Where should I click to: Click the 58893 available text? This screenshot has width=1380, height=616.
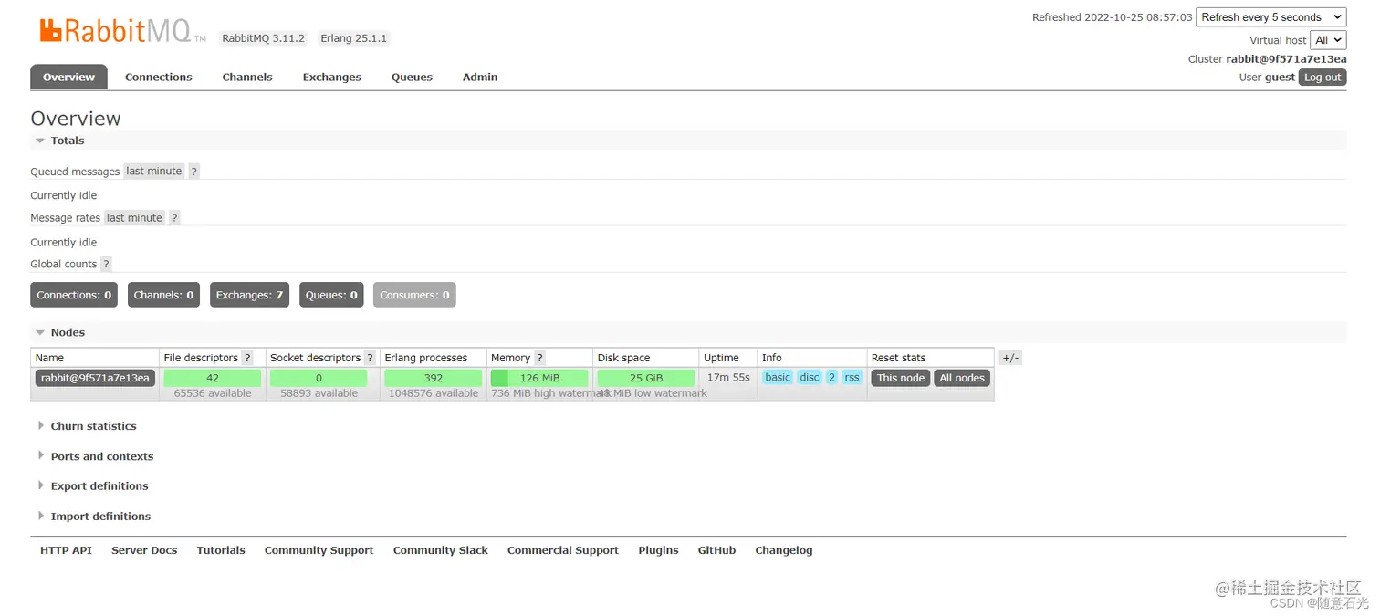[x=319, y=393]
